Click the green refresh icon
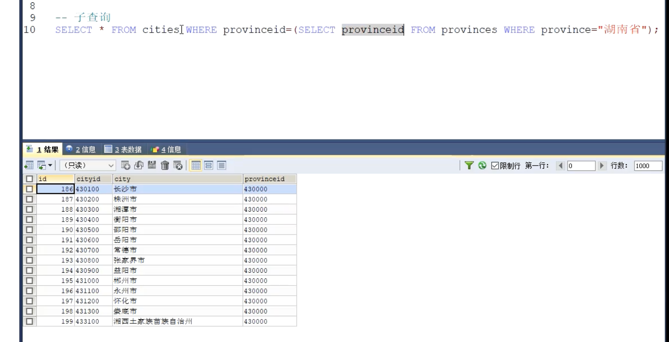The image size is (669, 342). click(481, 166)
